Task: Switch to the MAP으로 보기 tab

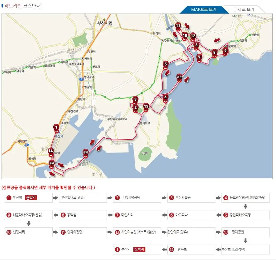Action: pyautogui.click(x=204, y=10)
